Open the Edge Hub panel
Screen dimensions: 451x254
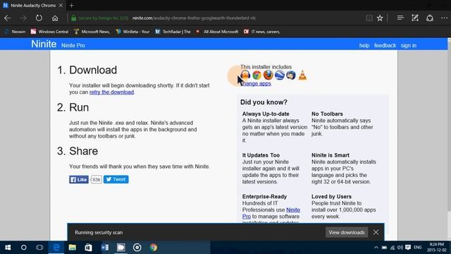tap(400, 18)
